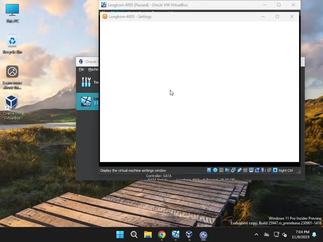Click the mouse integration status icon
The width and height of the screenshot is (323, 242).
pyautogui.click(x=269, y=170)
